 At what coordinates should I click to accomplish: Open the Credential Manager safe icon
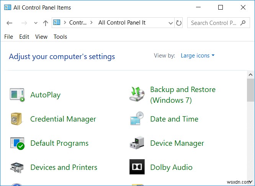(x=17, y=119)
